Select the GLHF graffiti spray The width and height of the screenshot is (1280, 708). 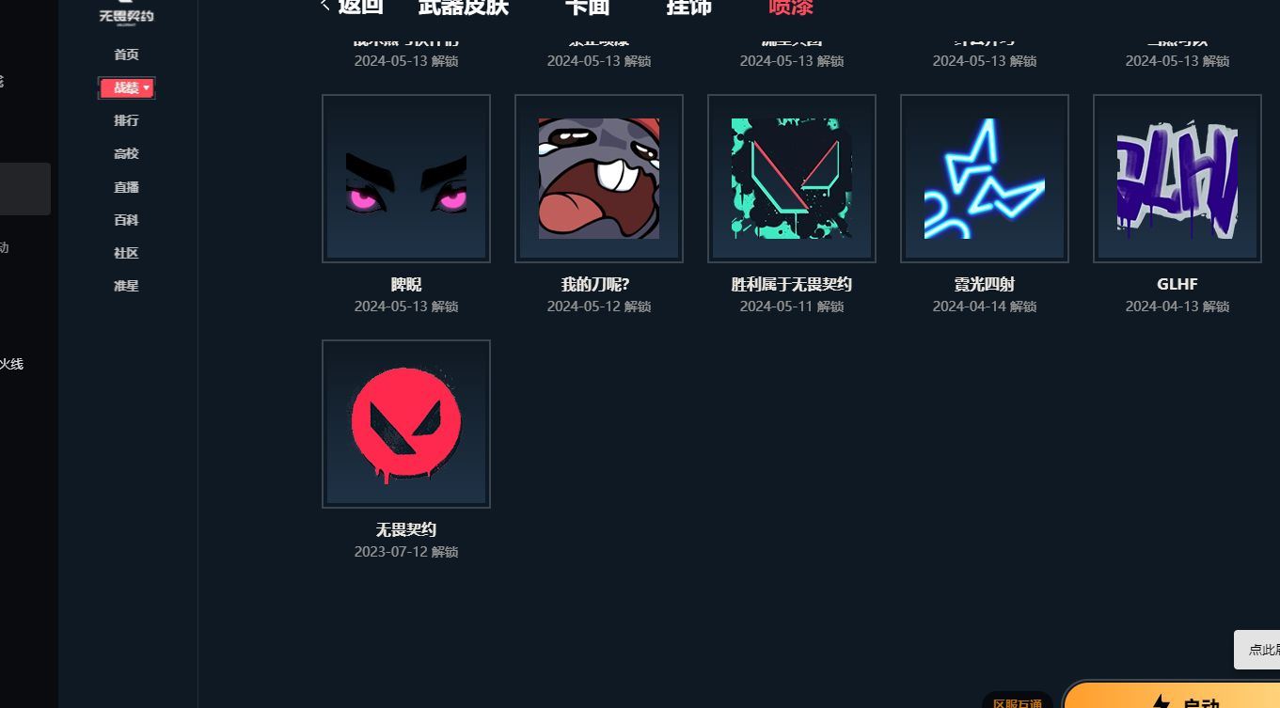click(1177, 179)
